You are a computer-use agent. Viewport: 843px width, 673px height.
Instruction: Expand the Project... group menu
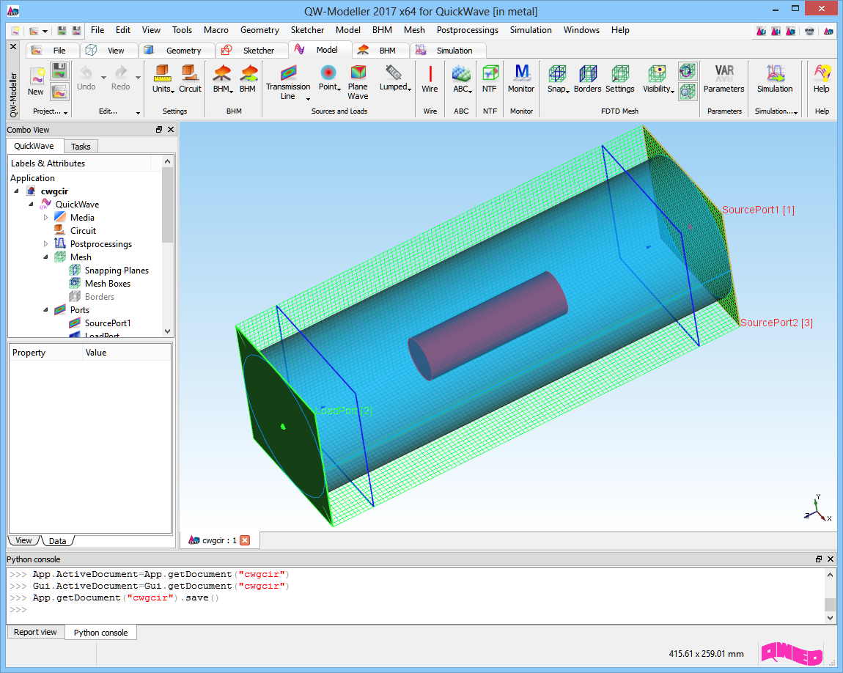pos(65,112)
